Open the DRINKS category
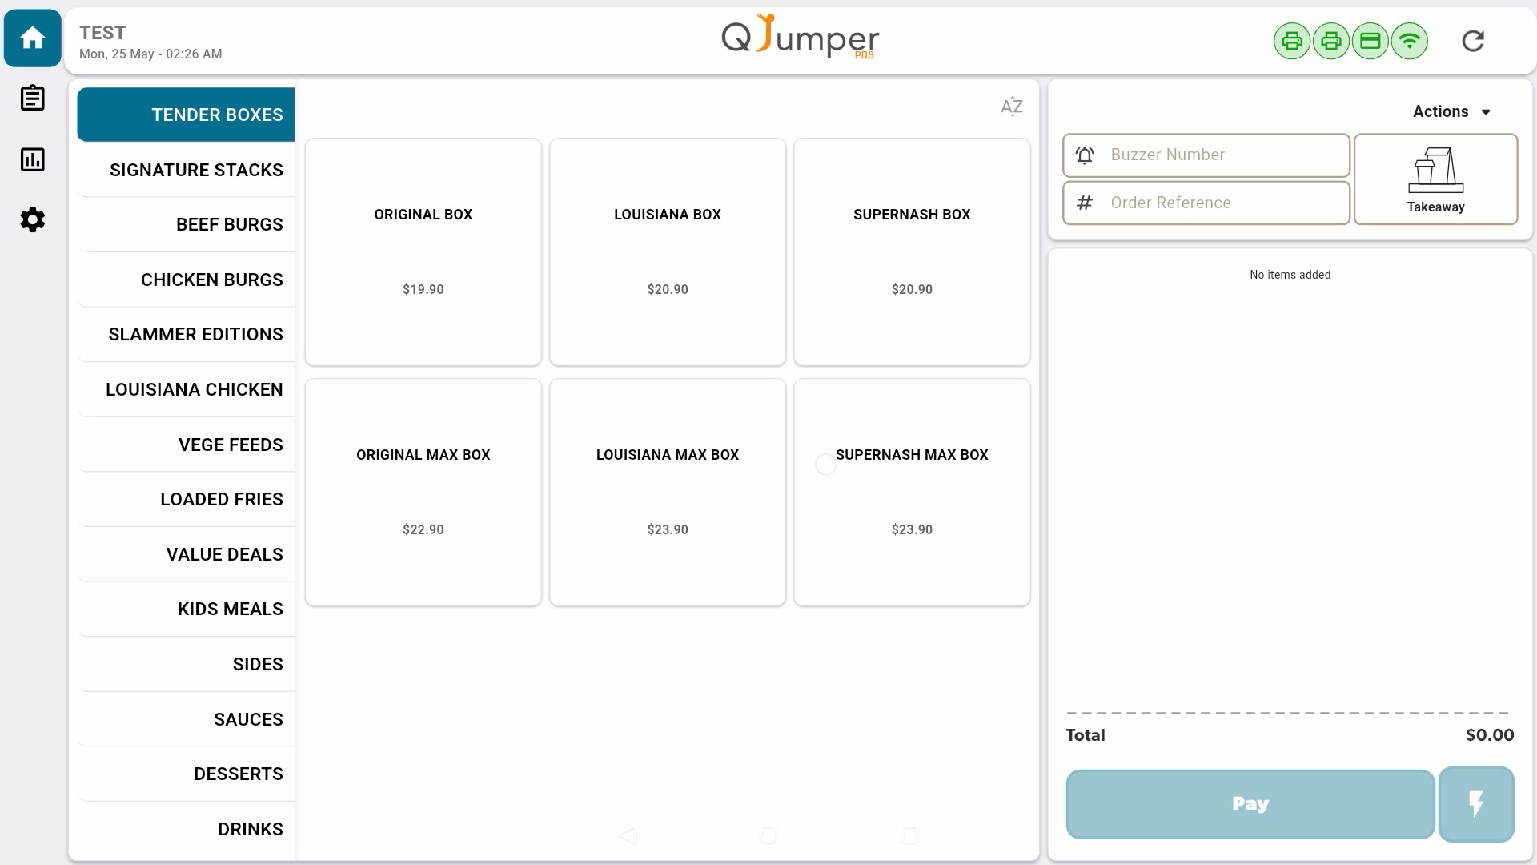The image size is (1537, 865). (x=186, y=829)
